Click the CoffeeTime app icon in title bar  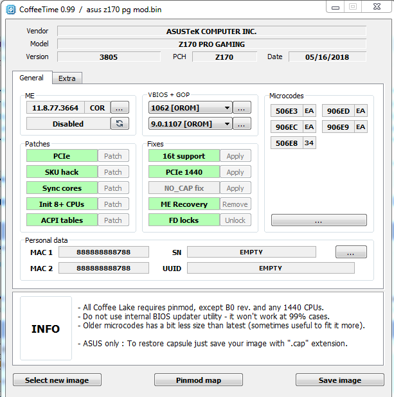pos(11,10)
